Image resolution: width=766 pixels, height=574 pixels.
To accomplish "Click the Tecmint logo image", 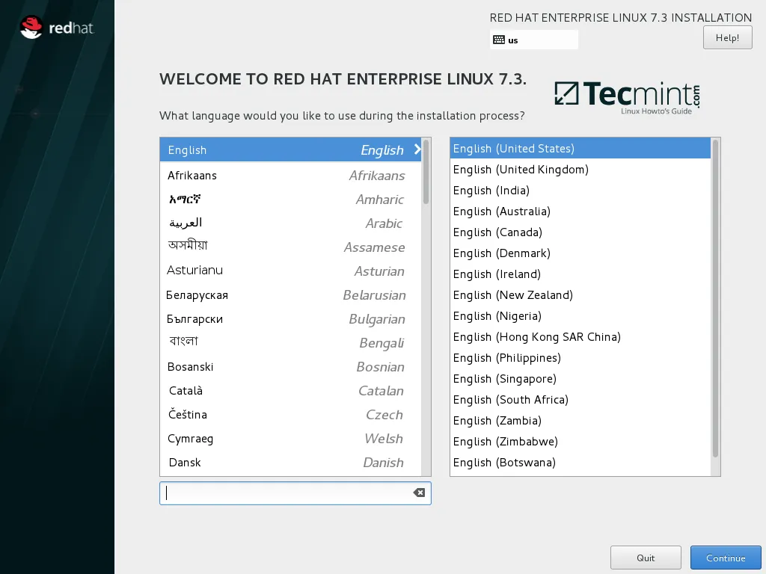I will (x=626, y=97).
